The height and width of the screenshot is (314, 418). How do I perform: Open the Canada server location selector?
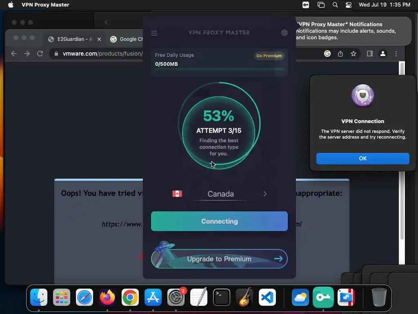point(220,194)
